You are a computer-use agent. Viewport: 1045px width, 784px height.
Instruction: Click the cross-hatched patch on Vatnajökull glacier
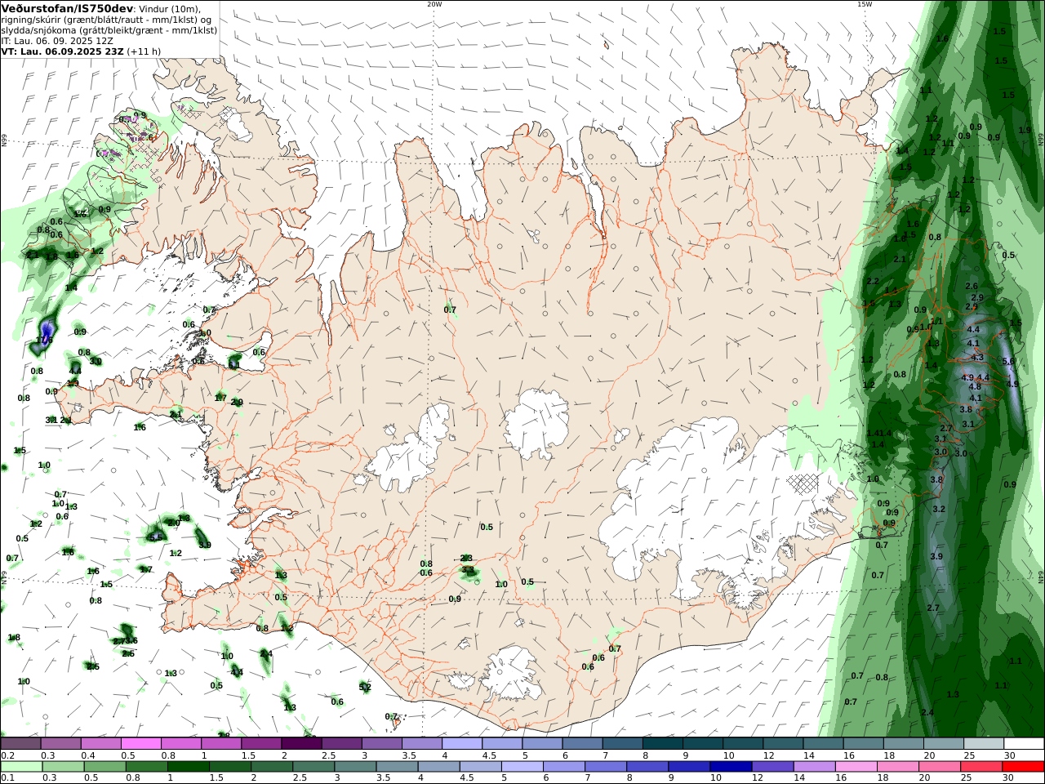tap(803, 483)
